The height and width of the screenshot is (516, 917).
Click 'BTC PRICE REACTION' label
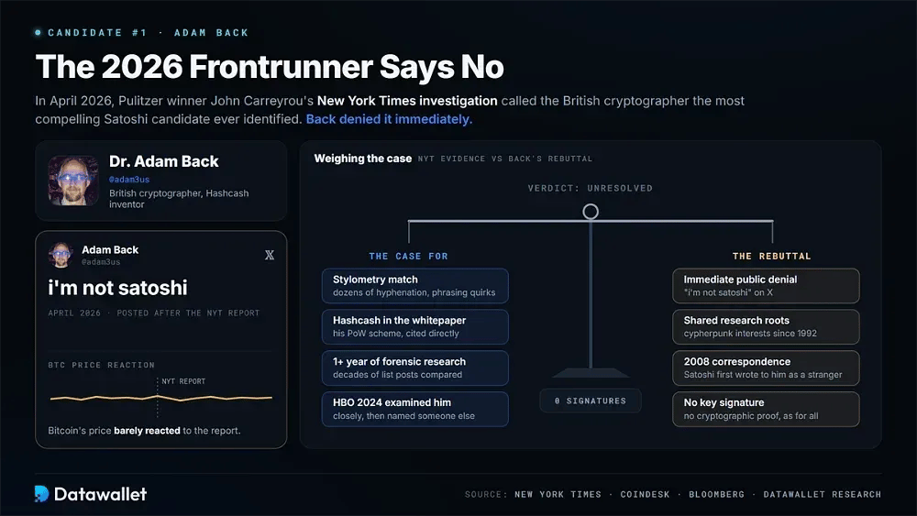101,365
